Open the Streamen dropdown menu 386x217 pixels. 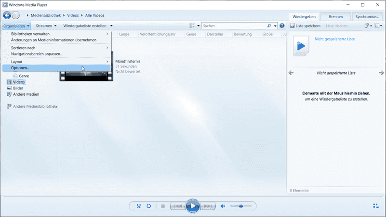[46, 26]
